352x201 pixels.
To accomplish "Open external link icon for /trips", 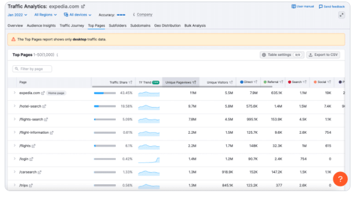I will coord(31,185).
